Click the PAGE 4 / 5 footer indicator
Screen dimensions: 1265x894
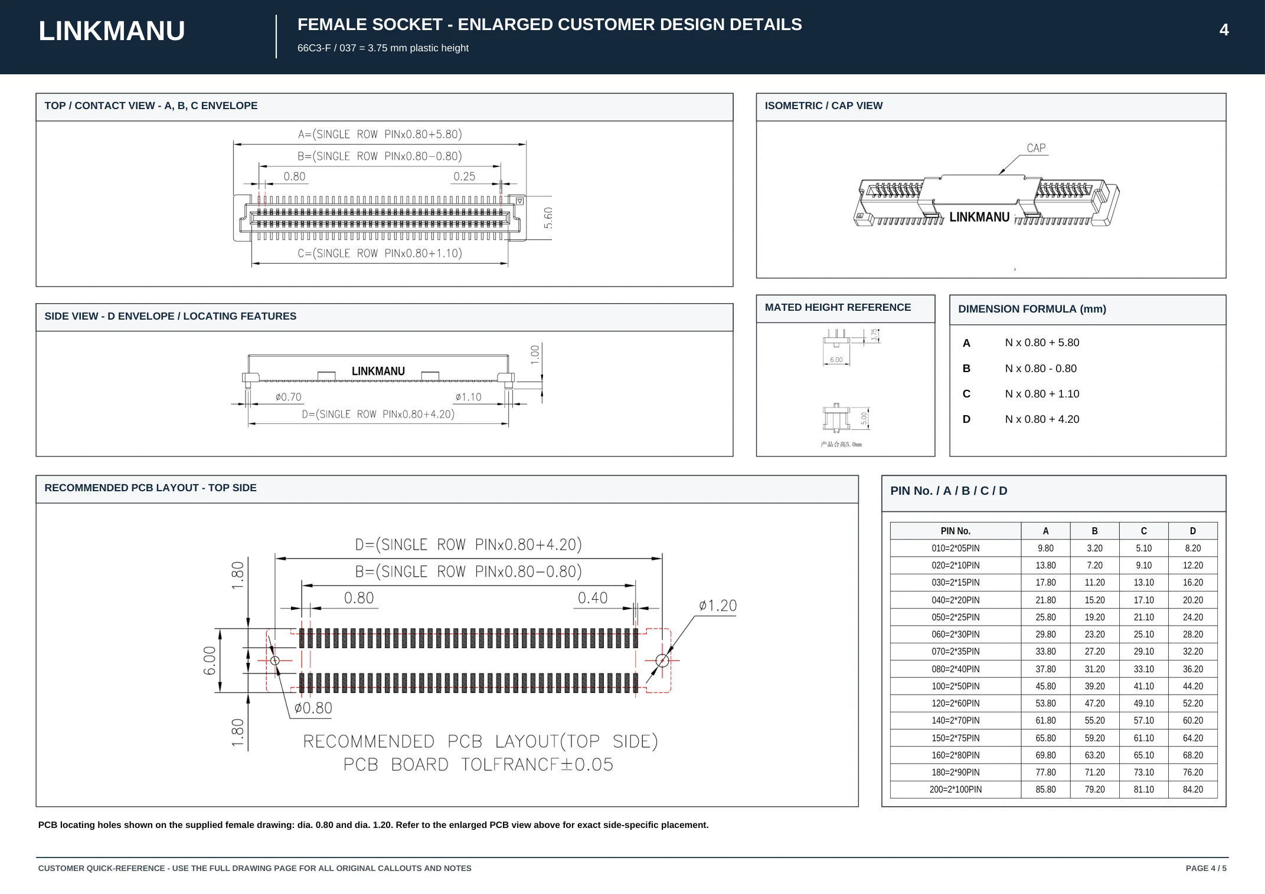pos(1206,869)
